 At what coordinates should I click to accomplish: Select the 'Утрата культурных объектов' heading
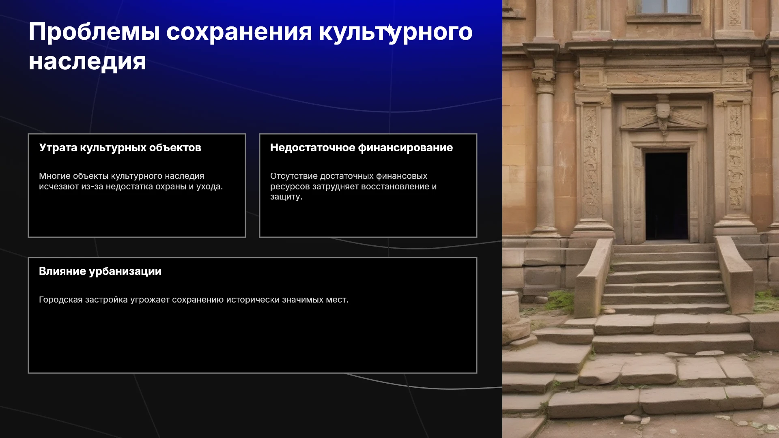tap(120, 148)
